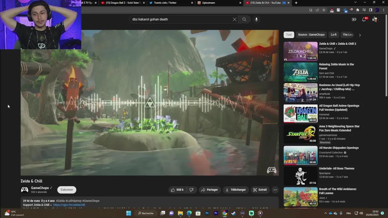Subscribe to GameChops with S'abonner

click(x=67, y=190)
